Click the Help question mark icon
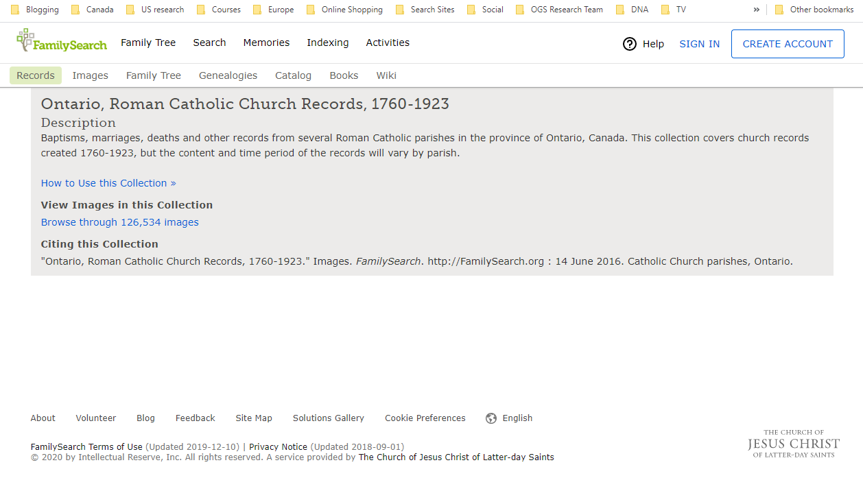The width and height of the screenshot is (863, 478). [x=630, y=44]
